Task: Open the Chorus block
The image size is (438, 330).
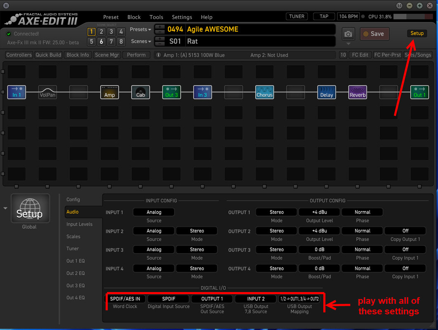Action: tap(264, 92)
